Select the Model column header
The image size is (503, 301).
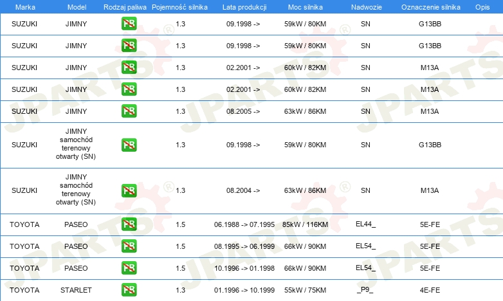(77, 7)
